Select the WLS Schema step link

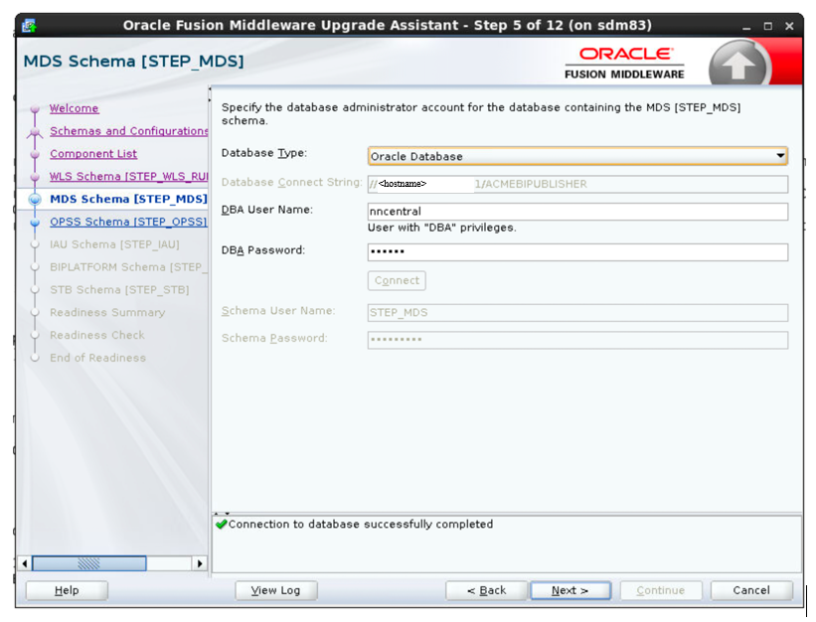click(x=129, y=176)
